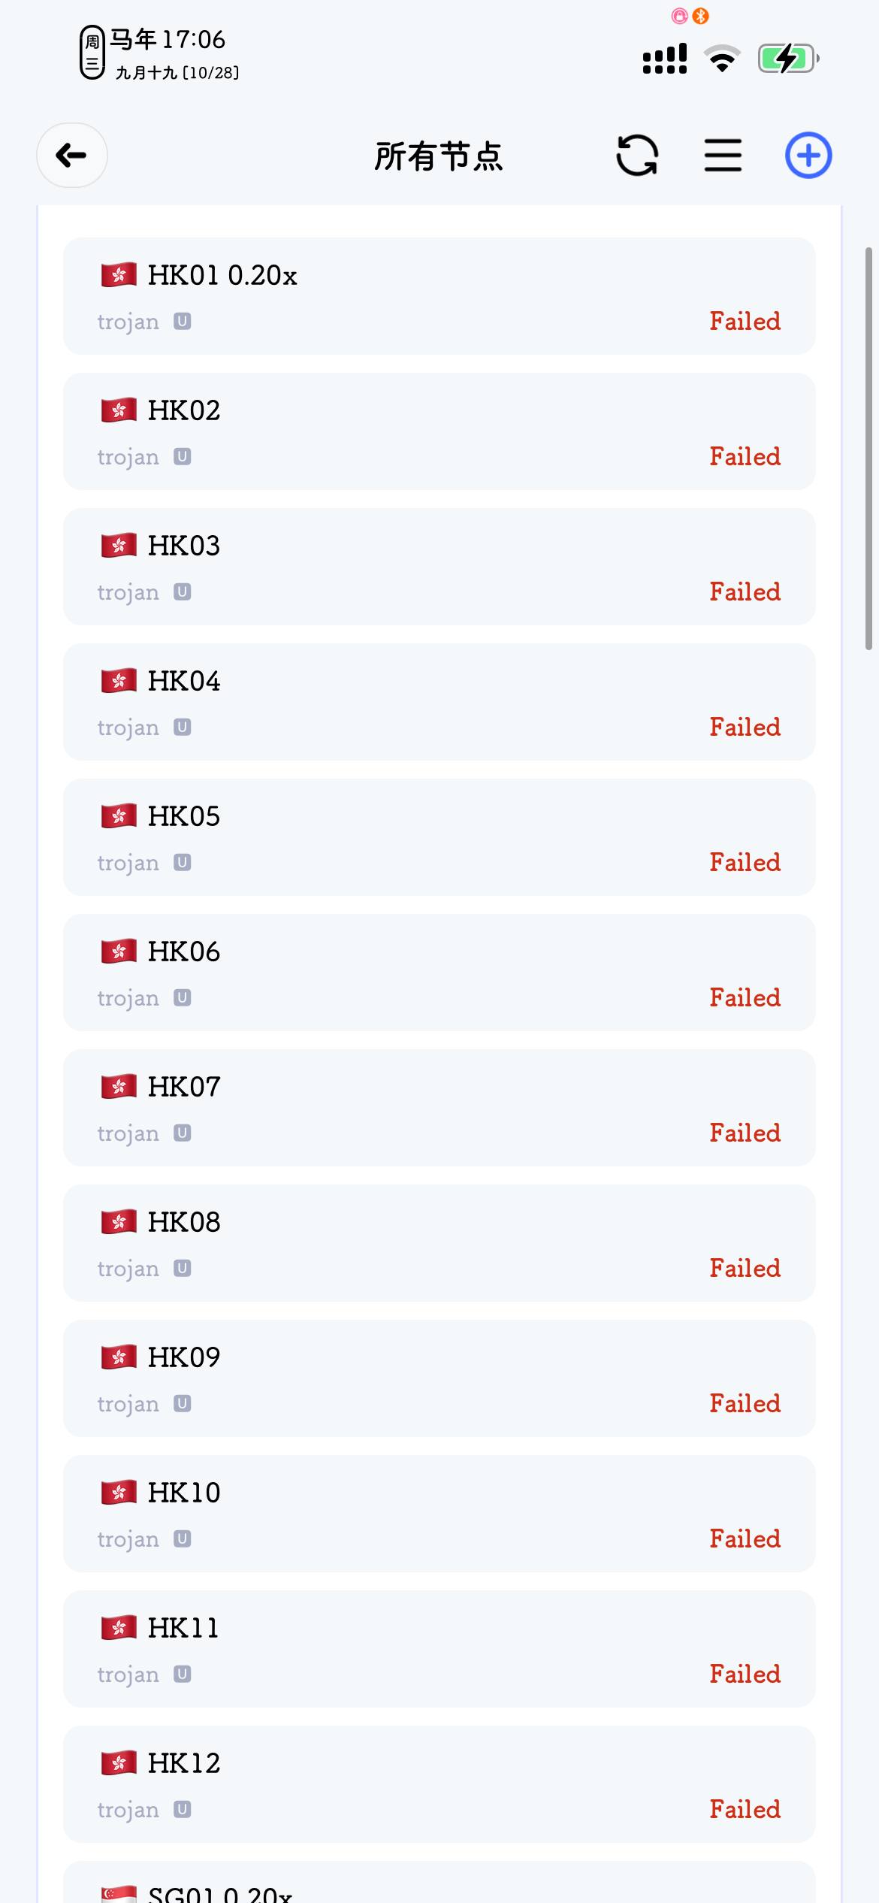The image size is (879, 1903).
Task: Tap the battery charging indicator
Action: (x=788, y=59)
